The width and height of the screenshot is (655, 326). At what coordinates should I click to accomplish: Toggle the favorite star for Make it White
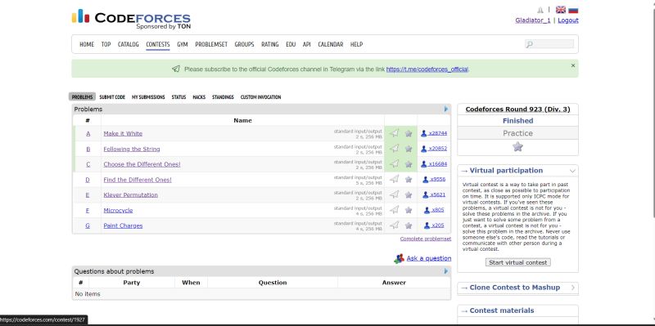pyautogui.click(x=409, y=133)
